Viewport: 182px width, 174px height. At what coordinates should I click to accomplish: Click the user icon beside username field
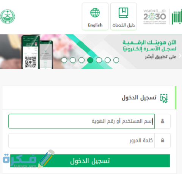[162, 121]
